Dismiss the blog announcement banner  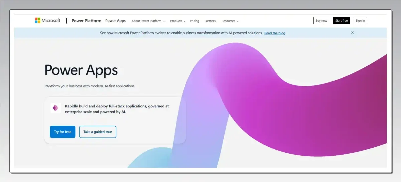tap(352, 33)
